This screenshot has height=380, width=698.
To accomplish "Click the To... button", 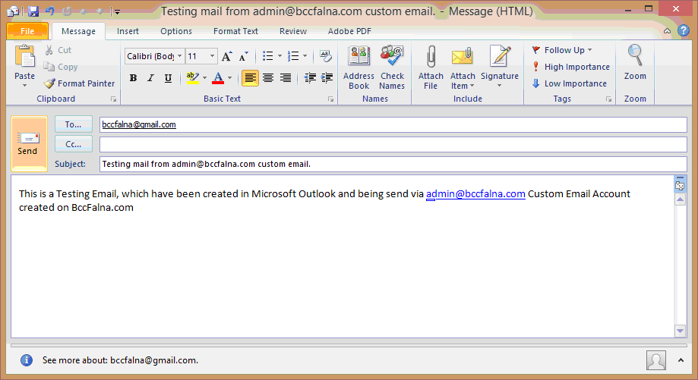I will click(74, 124).
